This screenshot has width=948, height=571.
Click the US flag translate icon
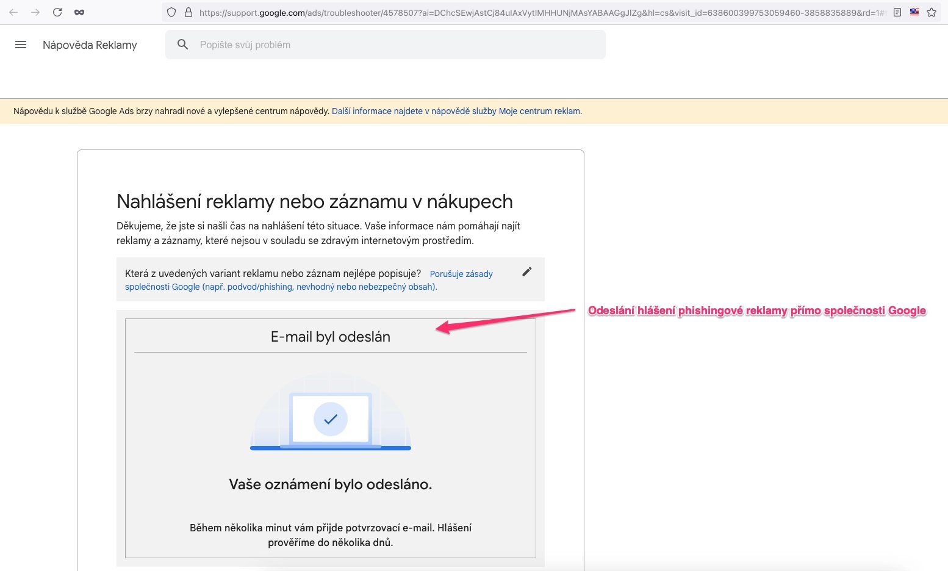pos(914,12)
